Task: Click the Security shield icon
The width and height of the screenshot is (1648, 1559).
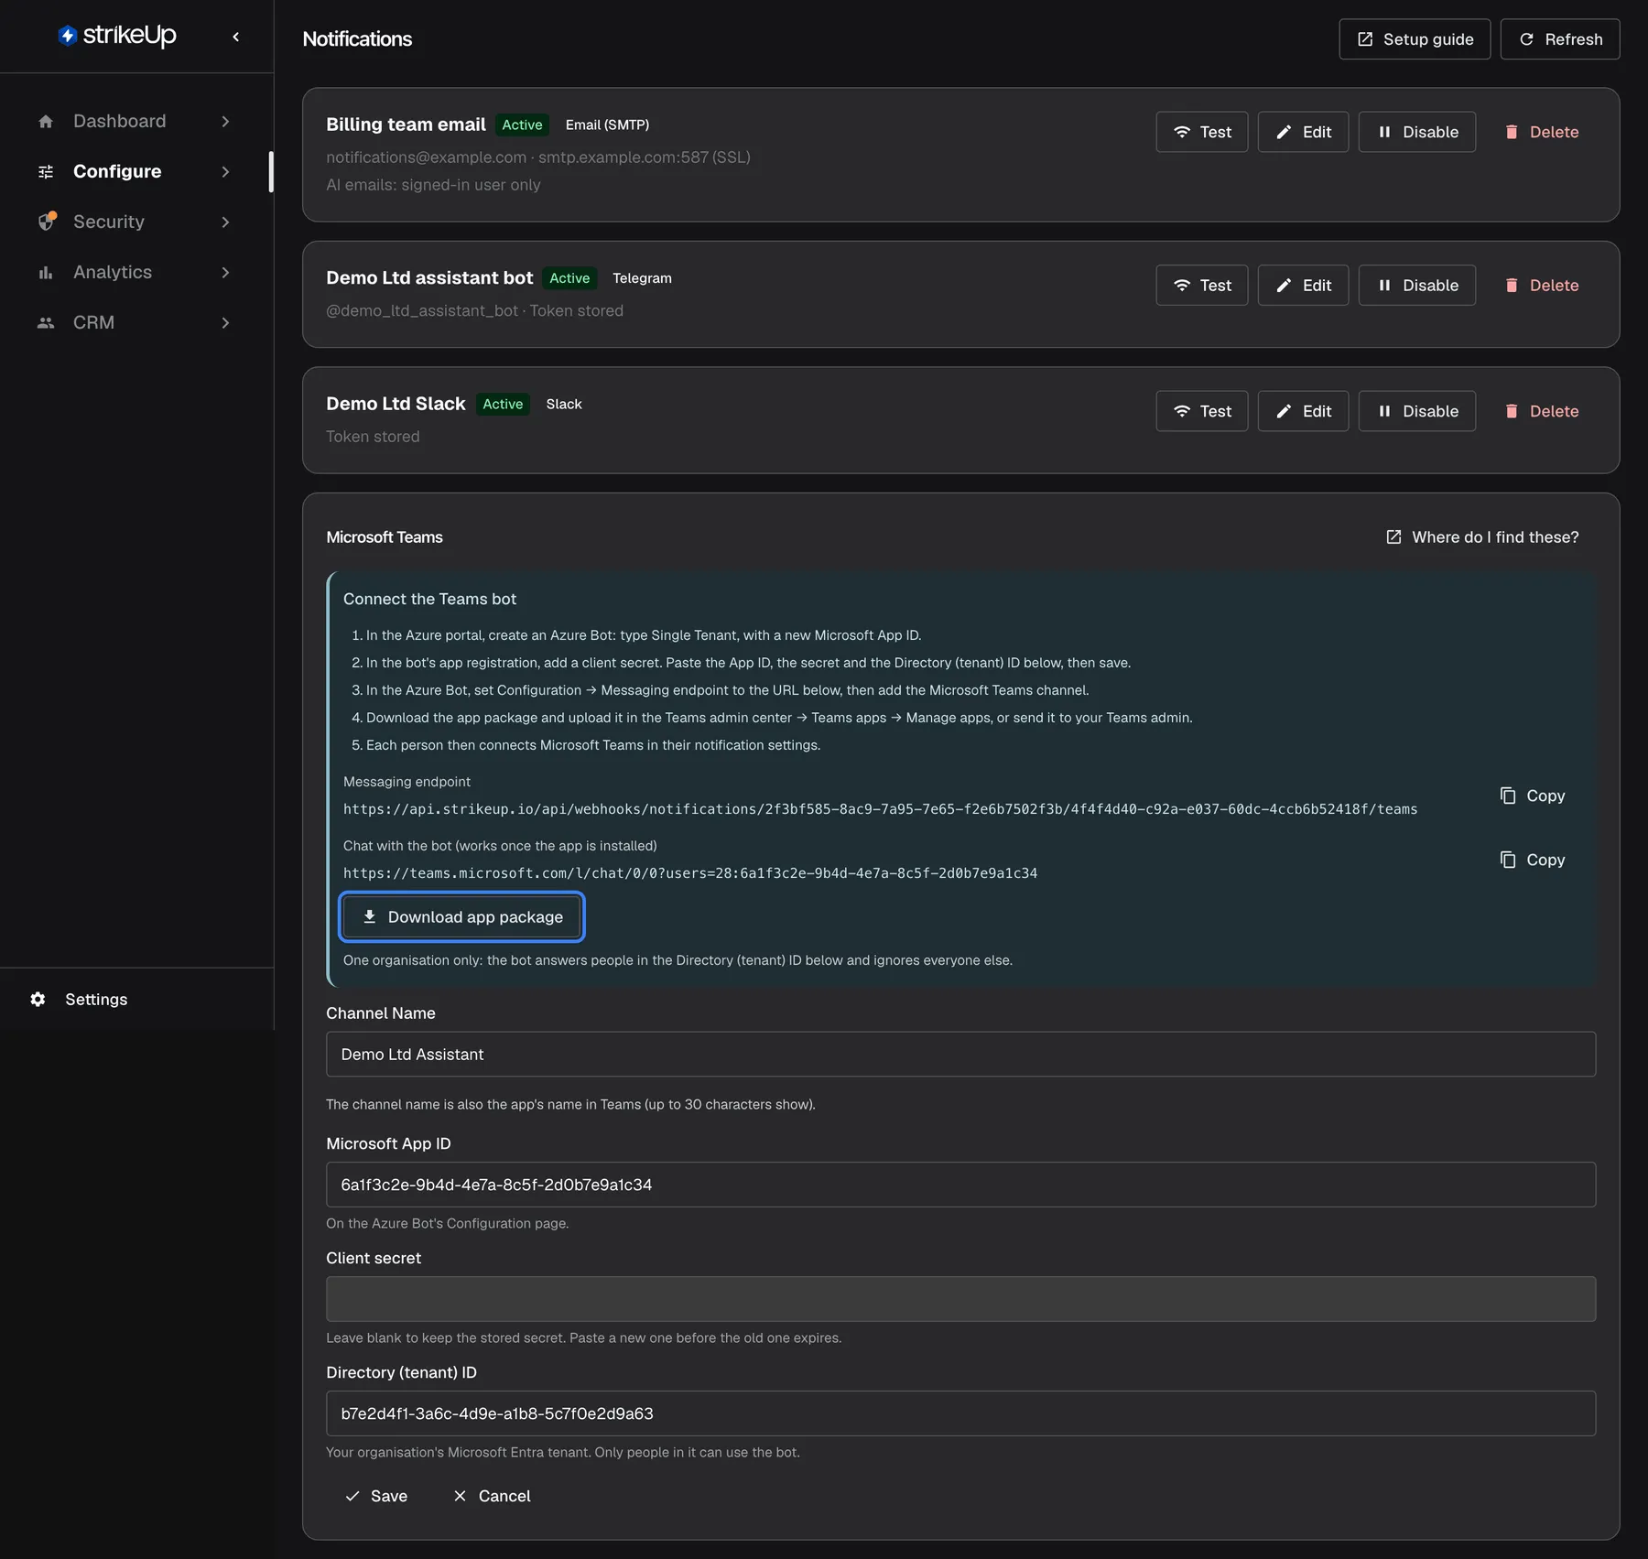Action: tap(47, 222)
